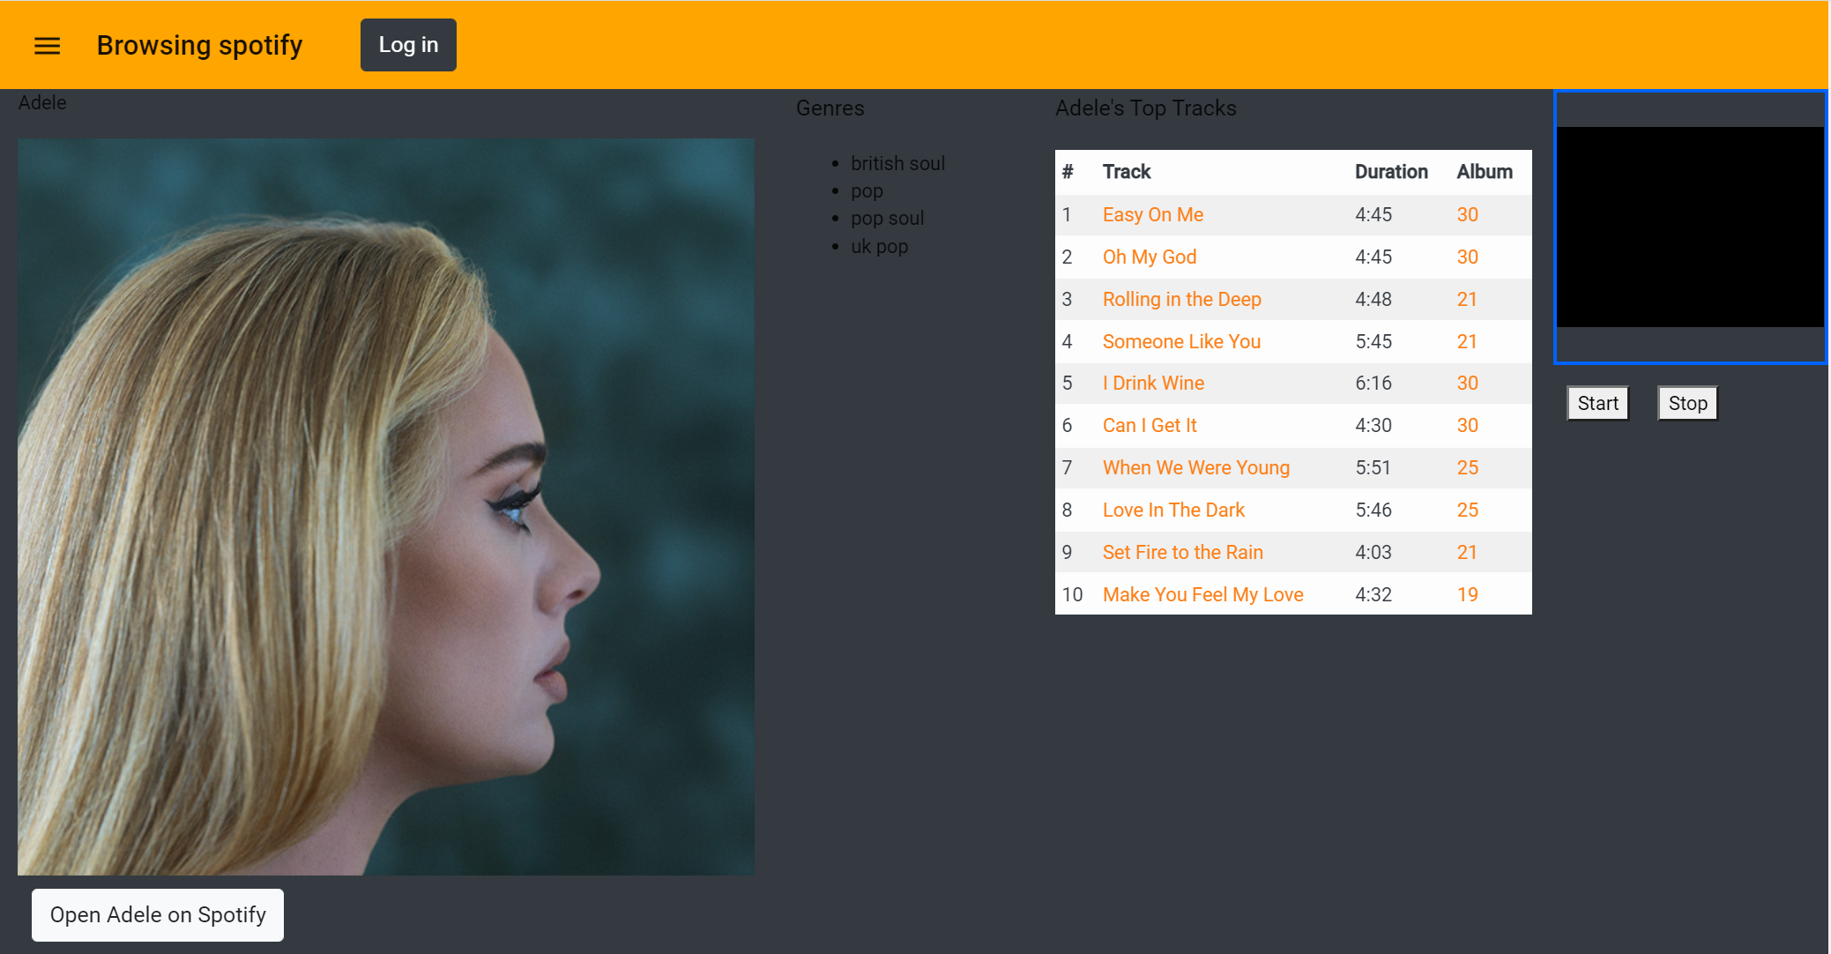
Task: Click Open Adele on Spotify
Action: point(157,914)
